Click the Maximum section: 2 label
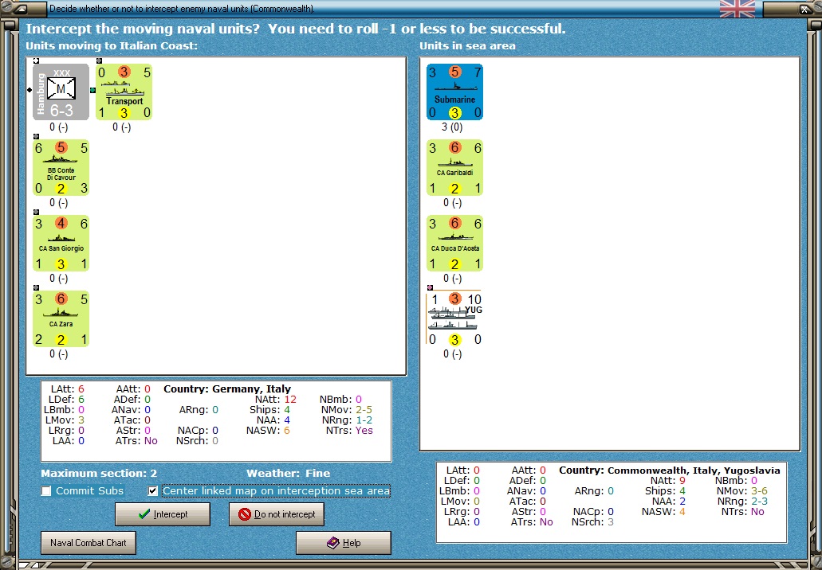Viewport: 822px width, 570px height. click(x=99, y=473)
